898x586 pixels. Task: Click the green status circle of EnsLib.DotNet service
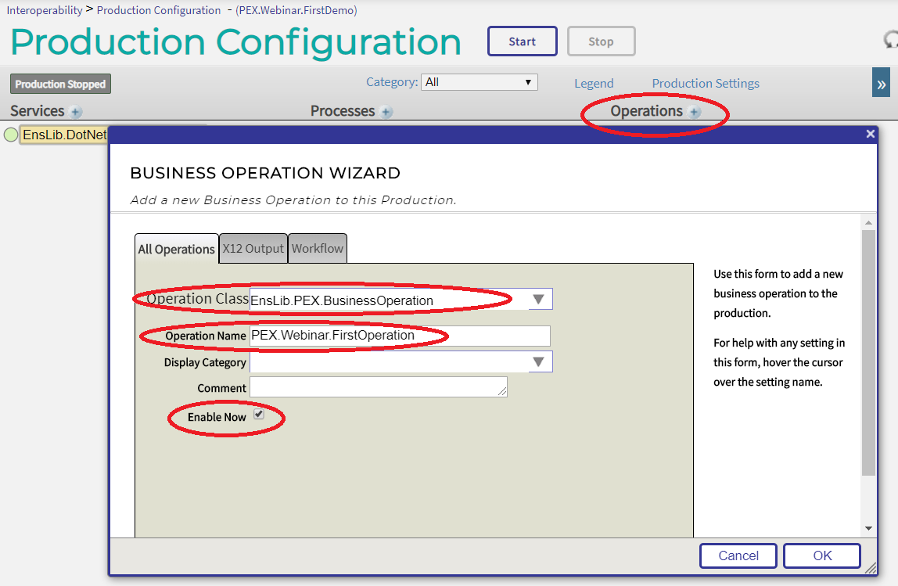pyautogui.click(x=11, y=135)
